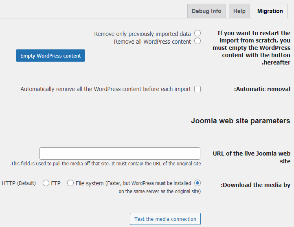Click the checked HTTP download radio button

pyautogui.click(x=197, y=183)
